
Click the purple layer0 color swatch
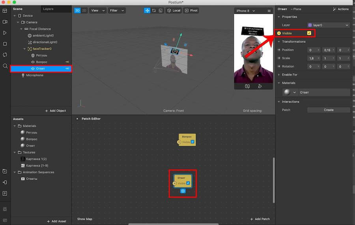coord(310,25)
